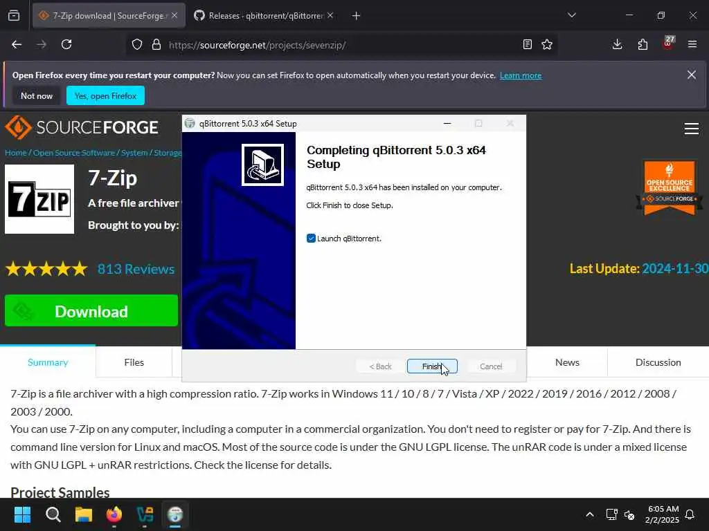Click Not now in Firefox notification
This screenshot has width=709, height=531.
(37, 95)
